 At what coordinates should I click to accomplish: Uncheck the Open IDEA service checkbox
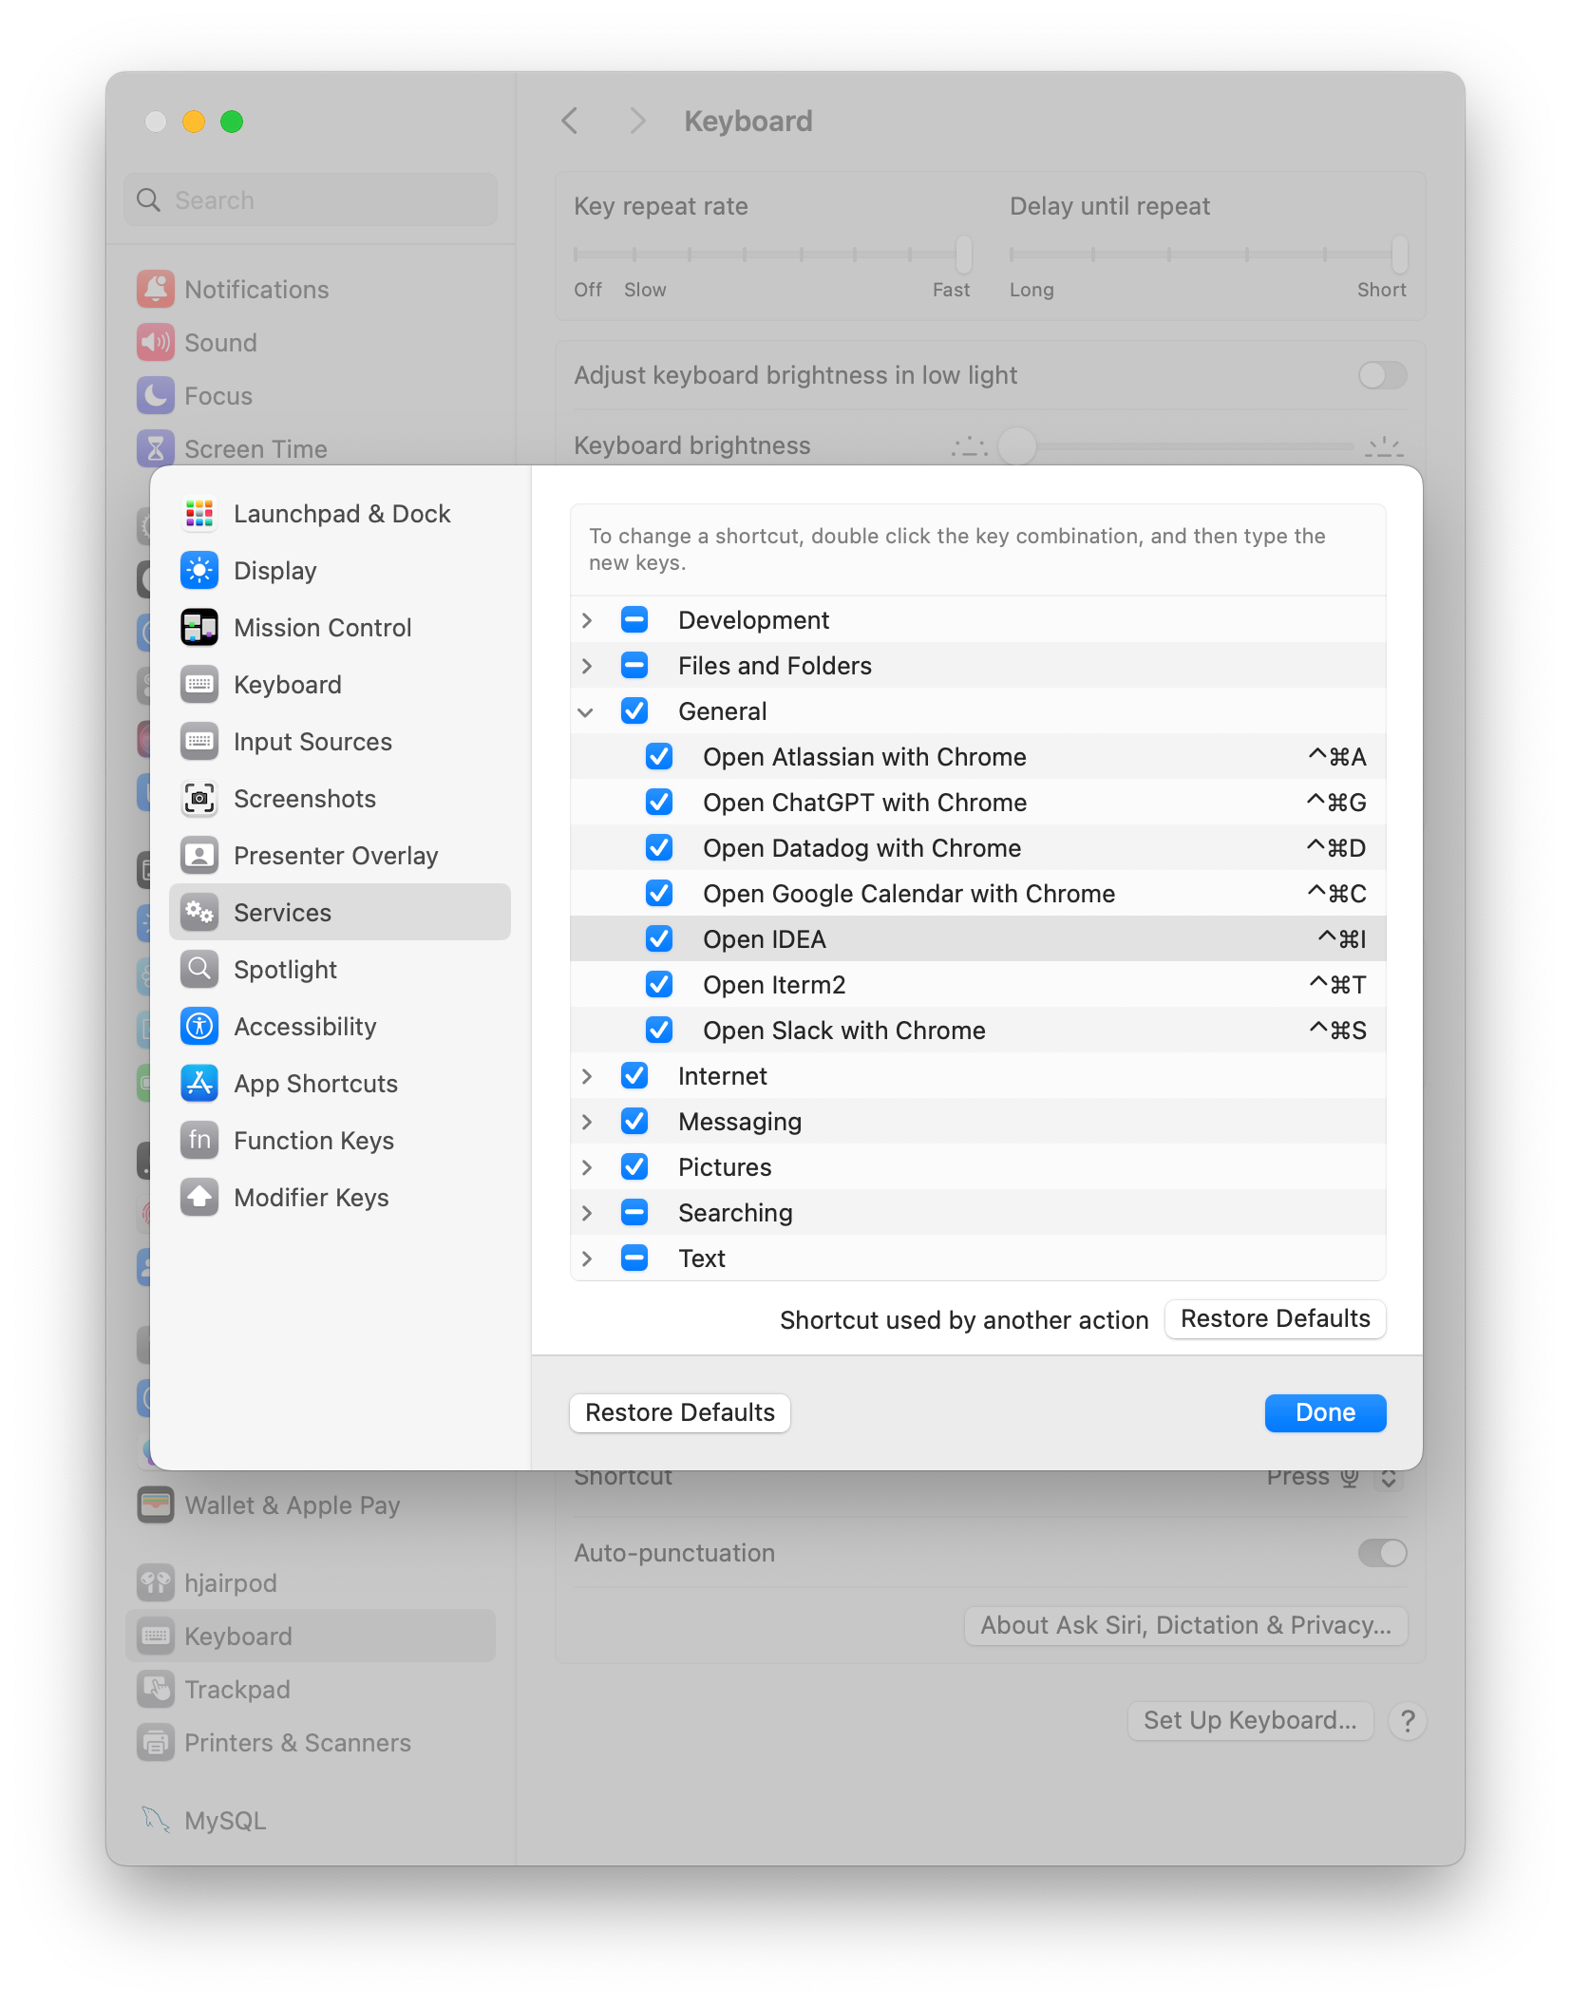point(659,939)
